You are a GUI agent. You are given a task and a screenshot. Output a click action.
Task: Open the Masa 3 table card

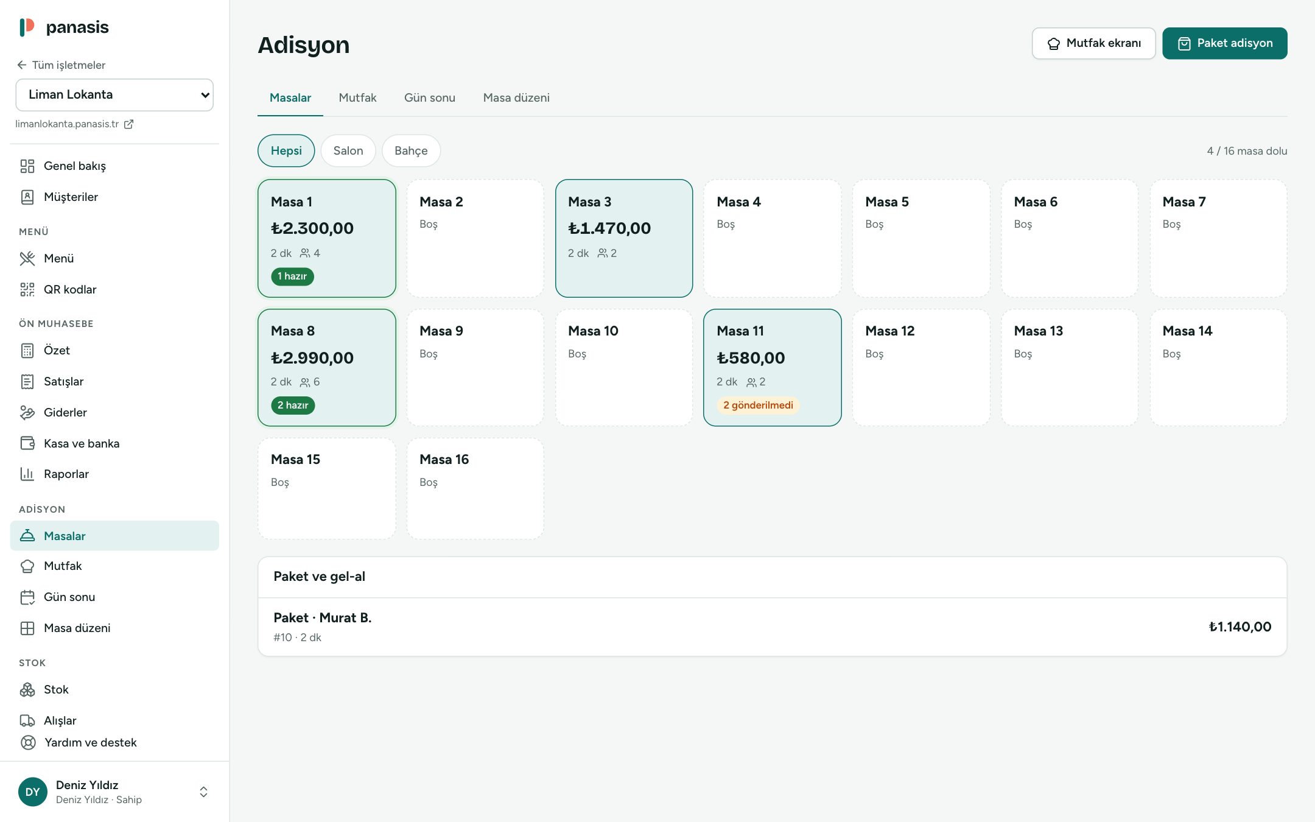coord(624,239)
